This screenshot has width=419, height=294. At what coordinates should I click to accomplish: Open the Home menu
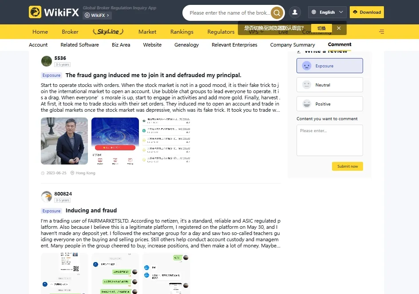tap(40, 32)
